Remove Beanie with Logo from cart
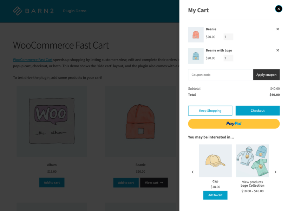The height and width of the screenshot is (211, 288). coord(277,50)
